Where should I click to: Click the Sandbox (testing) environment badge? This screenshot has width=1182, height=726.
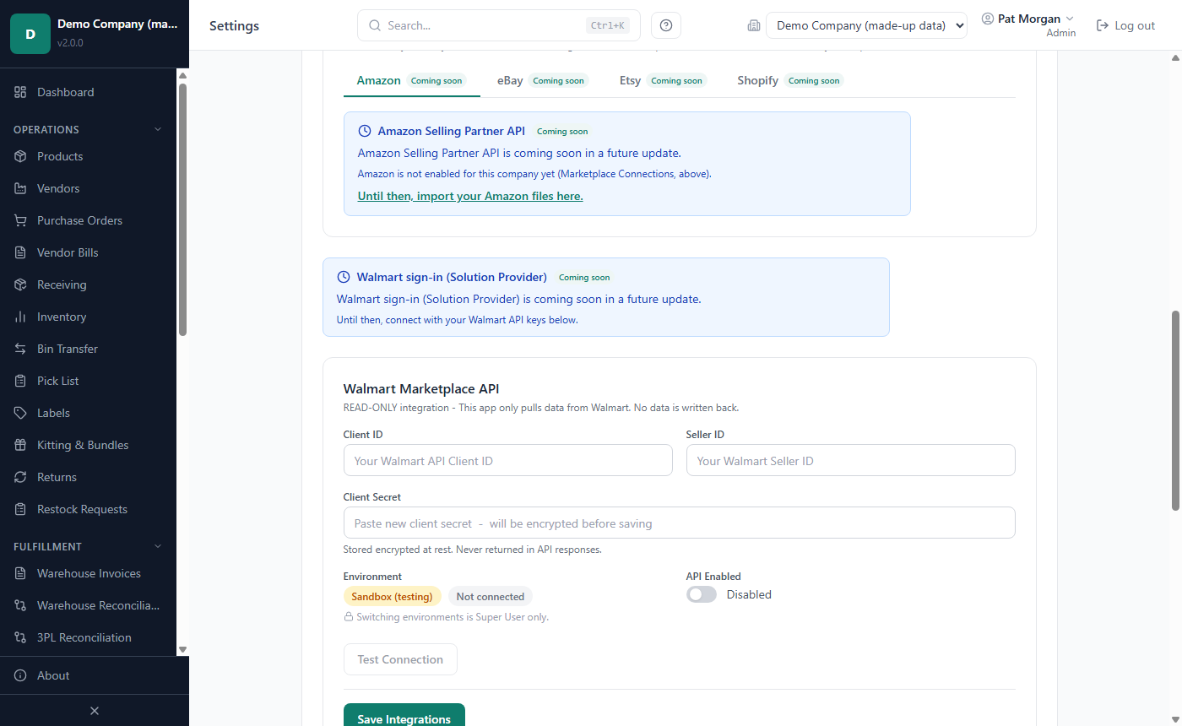pyautogui.click(x=393, y=596)
